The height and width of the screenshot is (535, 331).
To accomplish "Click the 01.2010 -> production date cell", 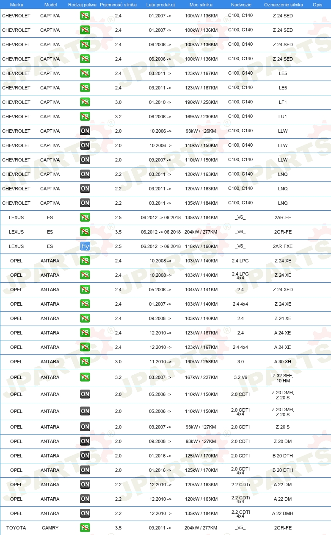I will click(160, 102).
